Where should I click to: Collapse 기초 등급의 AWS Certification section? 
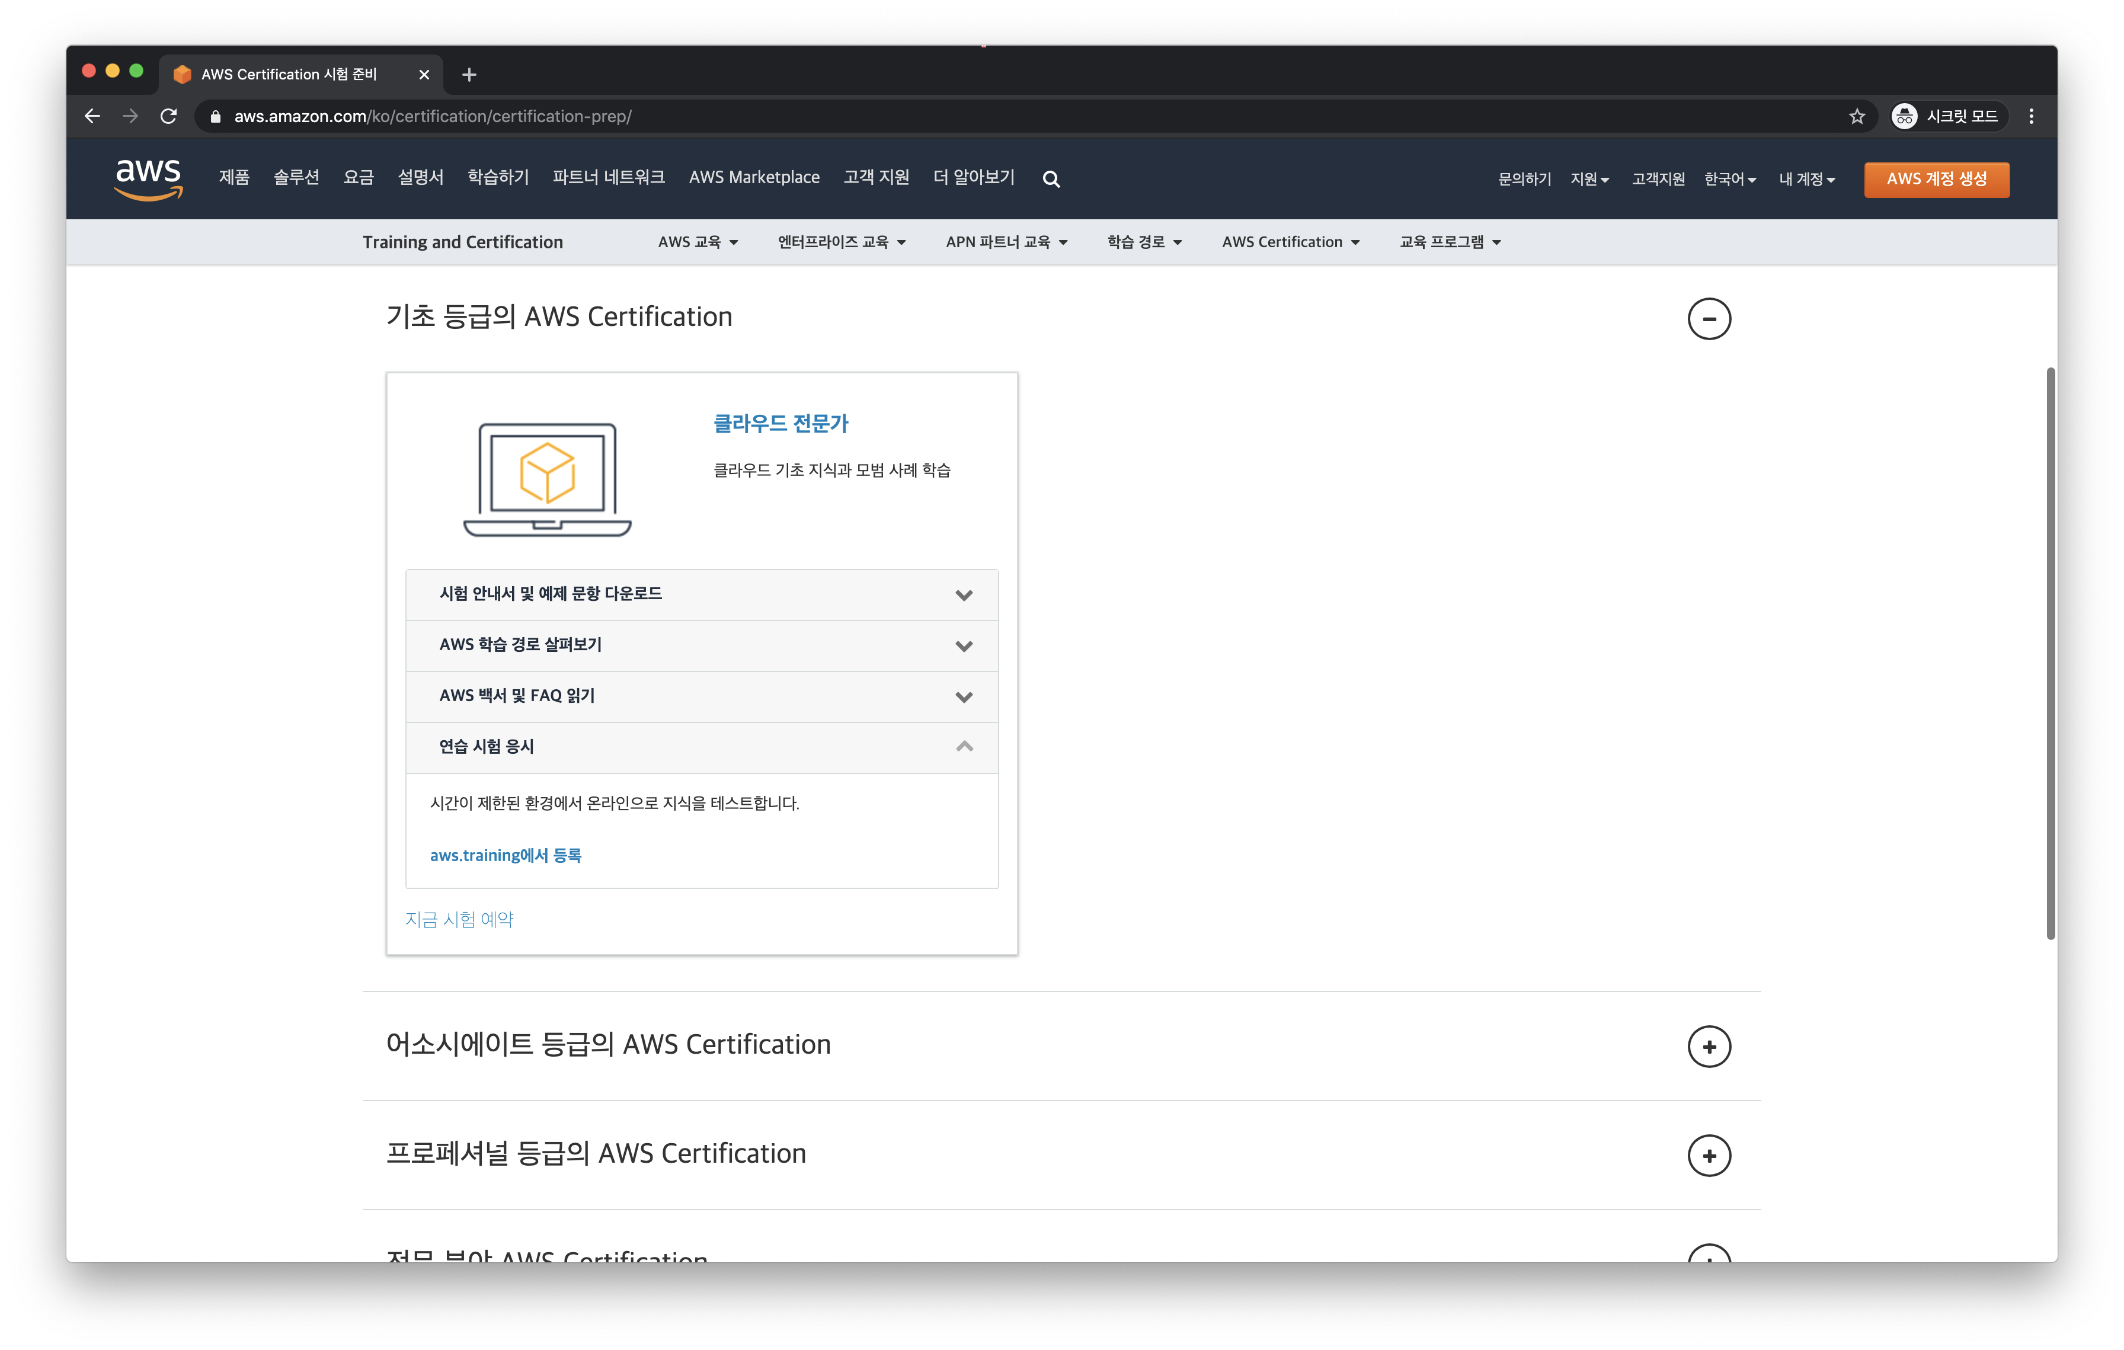1709,318
